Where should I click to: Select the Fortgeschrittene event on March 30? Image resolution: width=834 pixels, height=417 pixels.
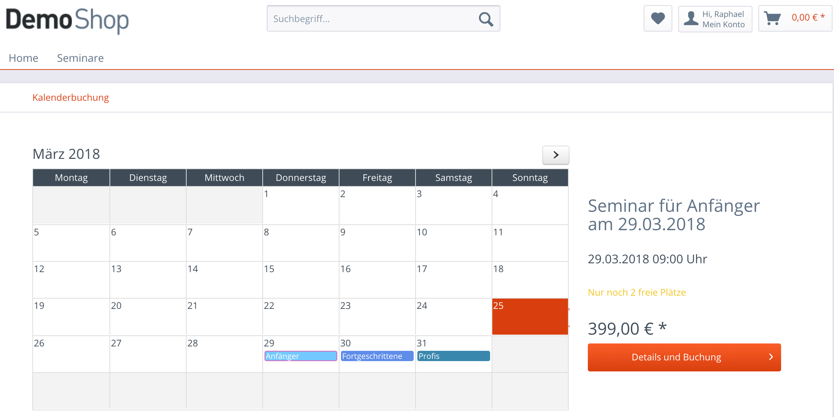377,356
